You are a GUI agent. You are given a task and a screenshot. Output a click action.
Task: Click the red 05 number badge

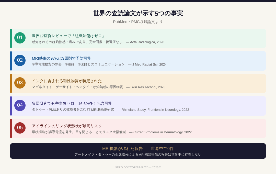tap(20, 128)
